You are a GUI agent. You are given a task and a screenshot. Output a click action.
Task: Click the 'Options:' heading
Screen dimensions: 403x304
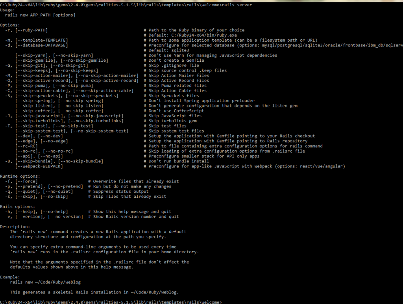coord(10,25)
